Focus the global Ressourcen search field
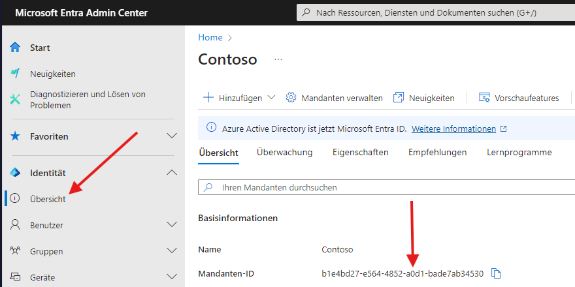Viewport: 575px width, 287px height. pos(436,13)
